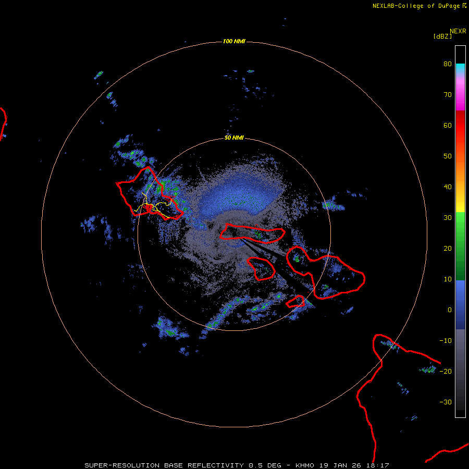Click the 70 value on the dBZ scale
The width and height of the screenshot is (469, 469).
click(448, 95)
